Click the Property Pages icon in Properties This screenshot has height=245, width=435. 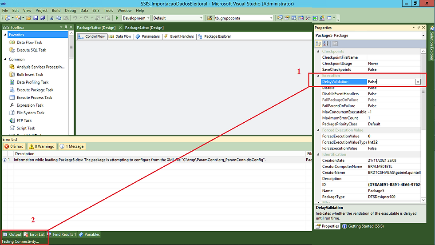[335, 44]
